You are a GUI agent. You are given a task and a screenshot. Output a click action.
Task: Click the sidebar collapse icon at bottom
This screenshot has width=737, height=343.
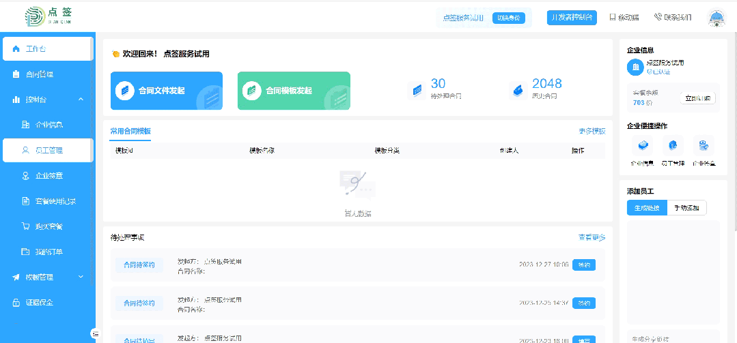click(x=96, y=333)
